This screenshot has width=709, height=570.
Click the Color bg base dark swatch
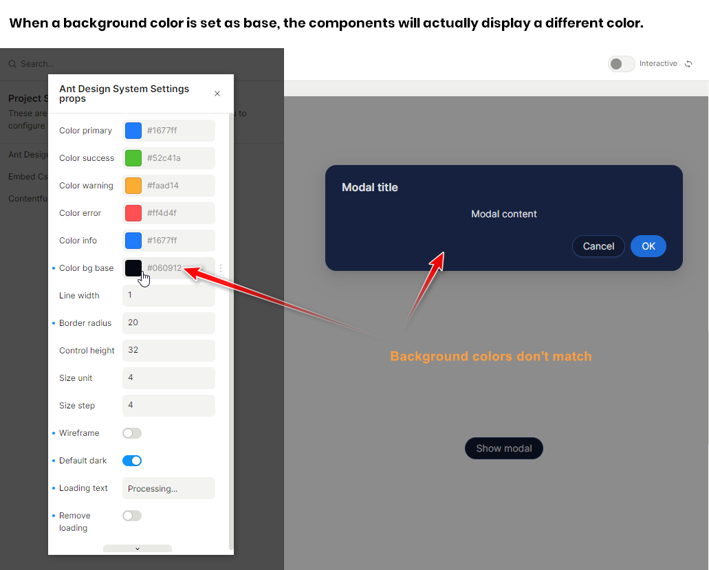click(133, 268)
